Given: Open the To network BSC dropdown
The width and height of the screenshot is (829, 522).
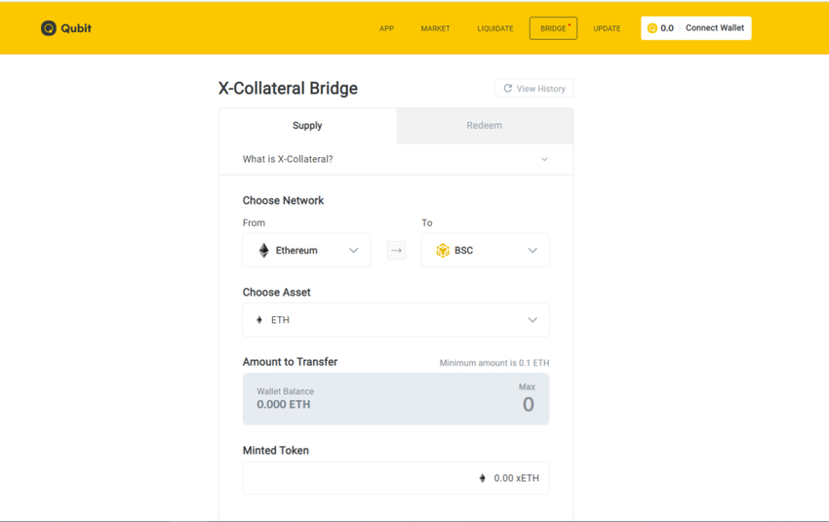Looking at the screenshot, I should click(486, 250).
